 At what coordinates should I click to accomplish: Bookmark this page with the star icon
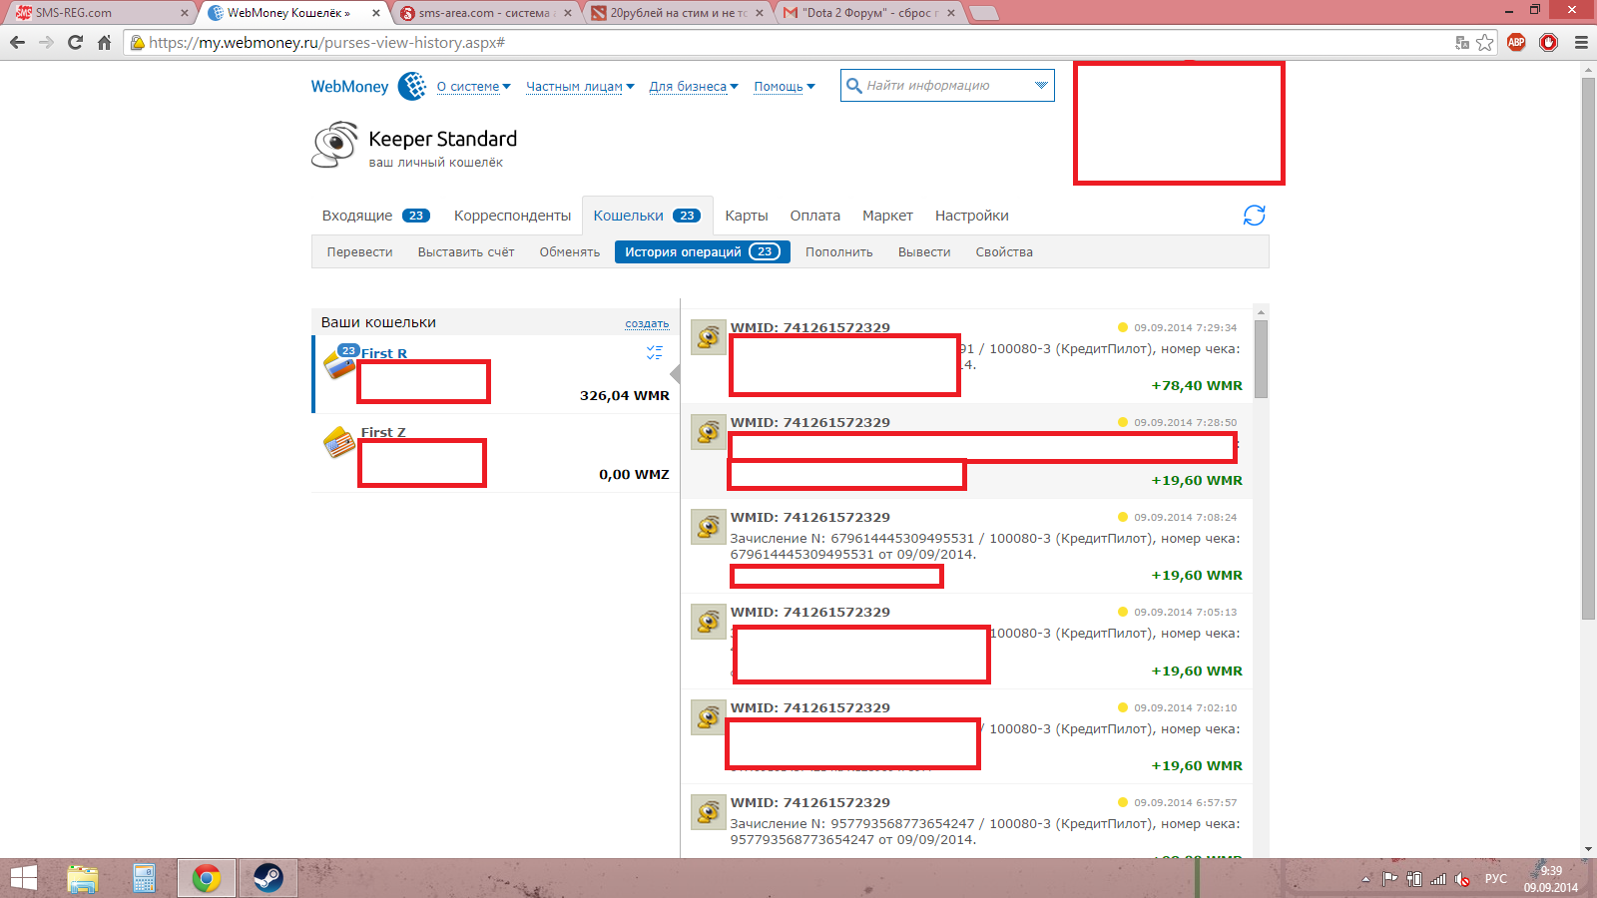pyautogui.click(x=1485, y=42)
